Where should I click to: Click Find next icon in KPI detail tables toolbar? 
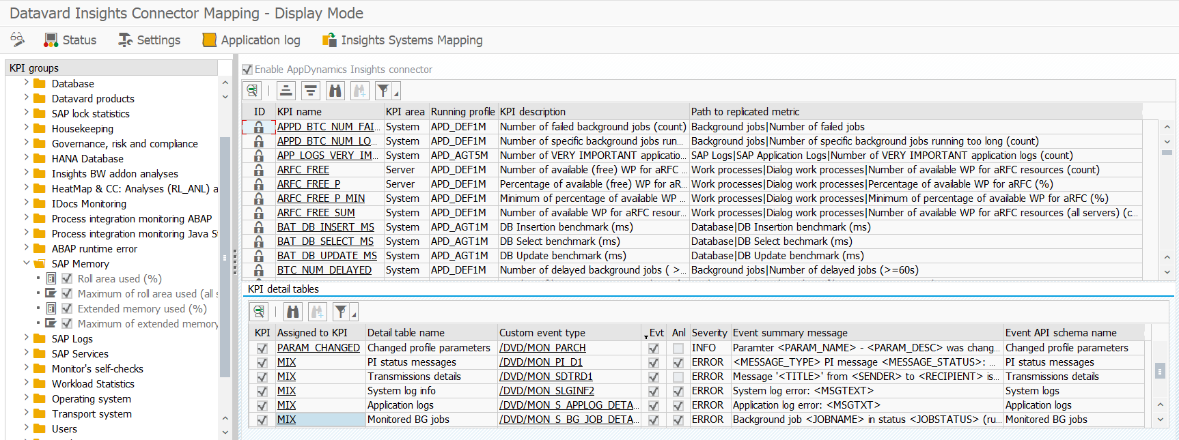[x=318, y=312]
